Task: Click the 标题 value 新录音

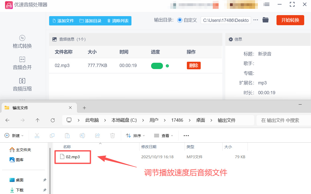Action: pyautogui.click(x=265, y=54)
